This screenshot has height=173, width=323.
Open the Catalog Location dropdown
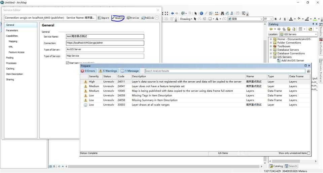click(x=316, y=34)
